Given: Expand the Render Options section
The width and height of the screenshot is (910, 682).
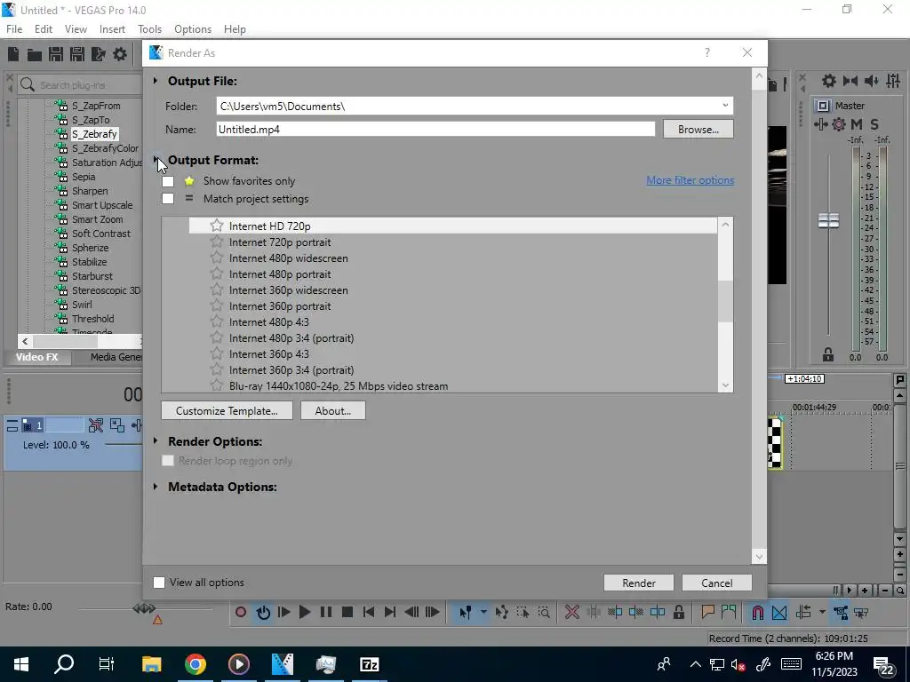Looking at the screenshot, I should (x=156, y=441).
